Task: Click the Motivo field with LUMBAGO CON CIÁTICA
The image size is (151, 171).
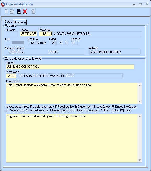Action: (x=70, y=67)
